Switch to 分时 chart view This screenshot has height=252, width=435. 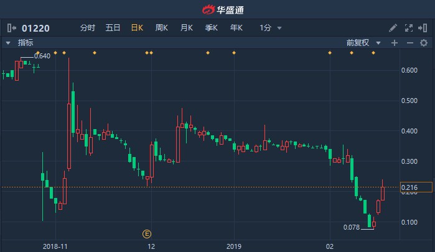88,28
